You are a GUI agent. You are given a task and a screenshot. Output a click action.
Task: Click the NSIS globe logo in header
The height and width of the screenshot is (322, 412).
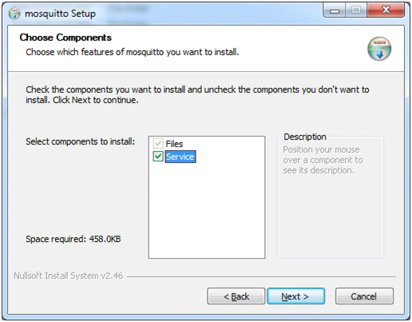point(379,49)
